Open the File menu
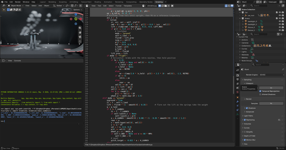The height and width of the screenshot is (150, 286). 6,2
